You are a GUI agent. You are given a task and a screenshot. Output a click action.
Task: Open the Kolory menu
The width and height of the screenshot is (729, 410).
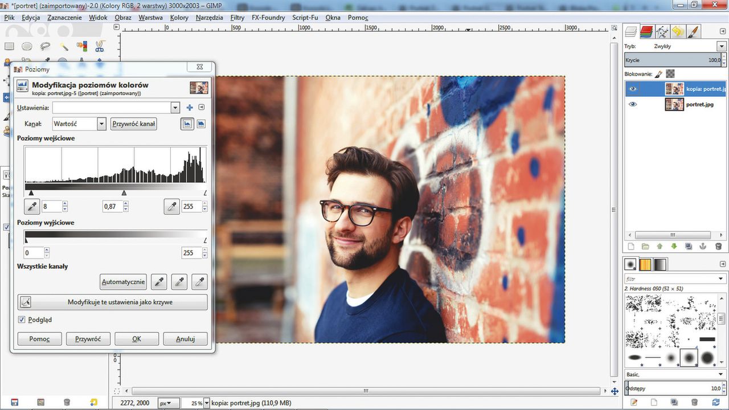click(179, 18)
